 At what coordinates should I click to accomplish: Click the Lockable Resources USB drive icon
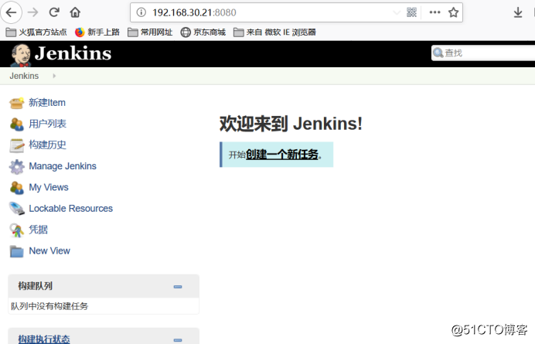17,209
